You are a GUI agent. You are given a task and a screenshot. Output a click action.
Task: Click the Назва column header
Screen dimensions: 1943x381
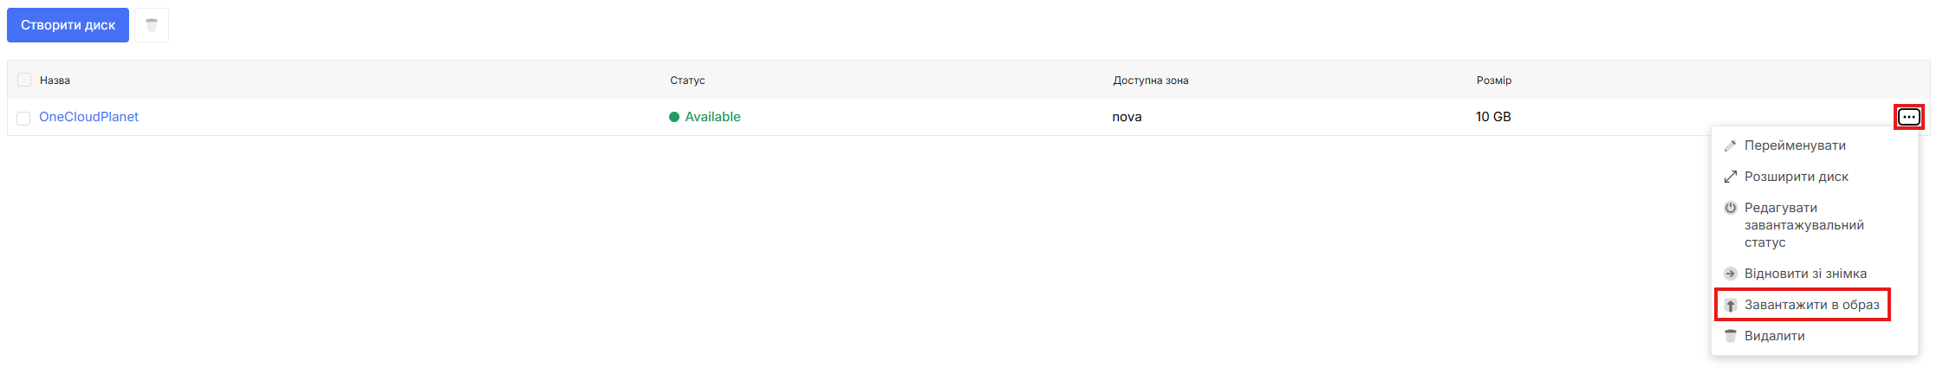pyautogui.click(x=55, y=81)
